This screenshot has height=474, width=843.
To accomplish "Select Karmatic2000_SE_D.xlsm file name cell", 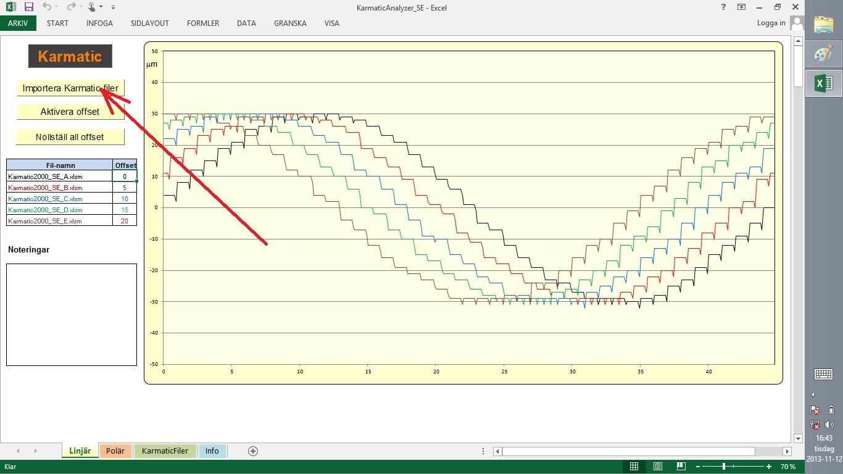I will point(59,210).
